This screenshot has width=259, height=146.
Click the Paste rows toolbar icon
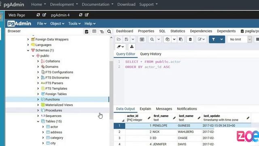point(181,39)
